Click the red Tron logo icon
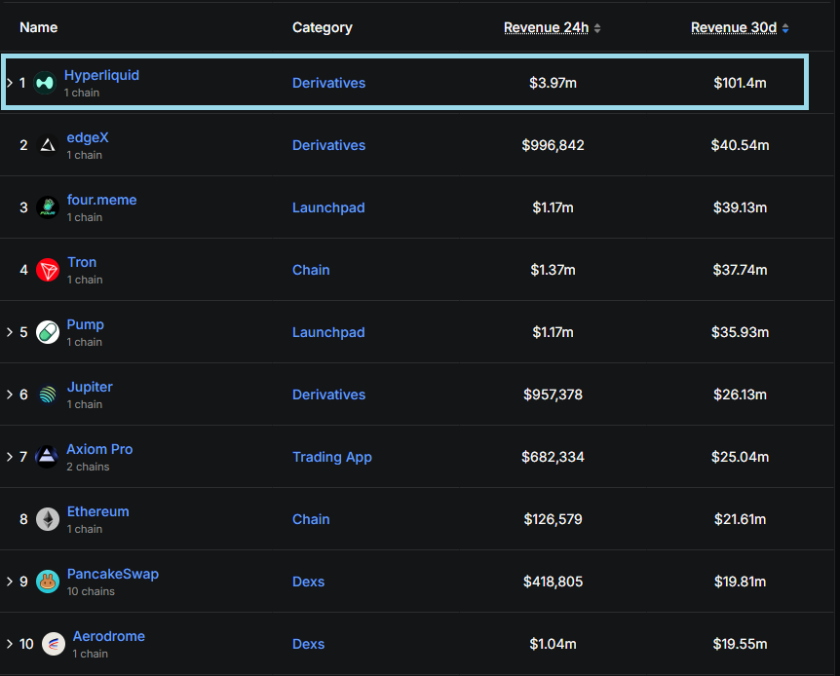The height and width of the screenshot is (676, 840). pos(48,270)
